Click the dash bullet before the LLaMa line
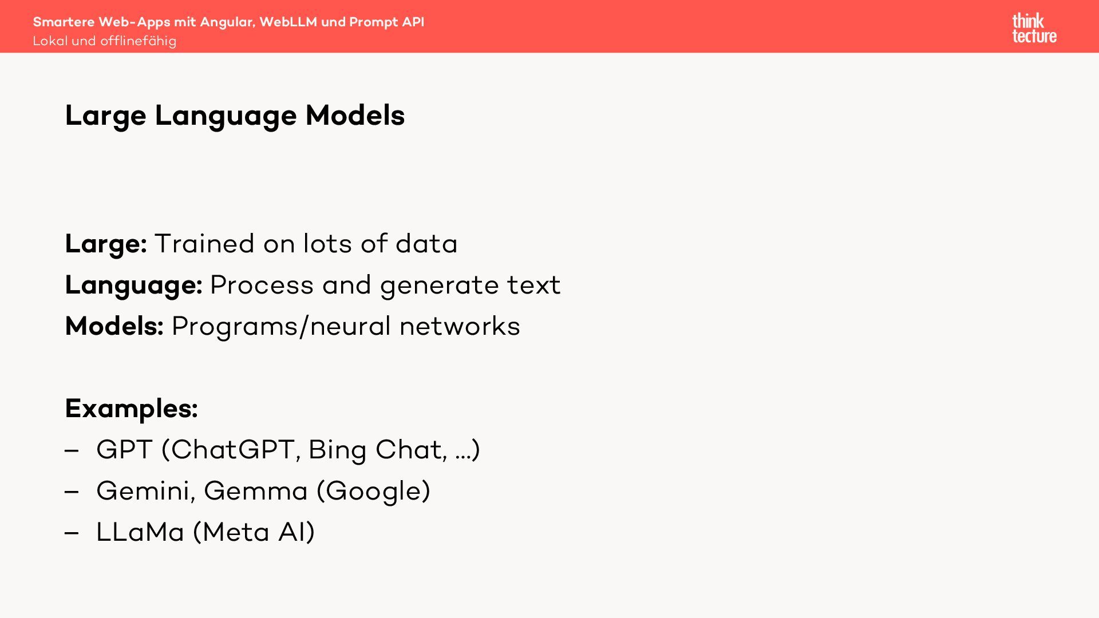1099x618 pixels. pos(72,533)
